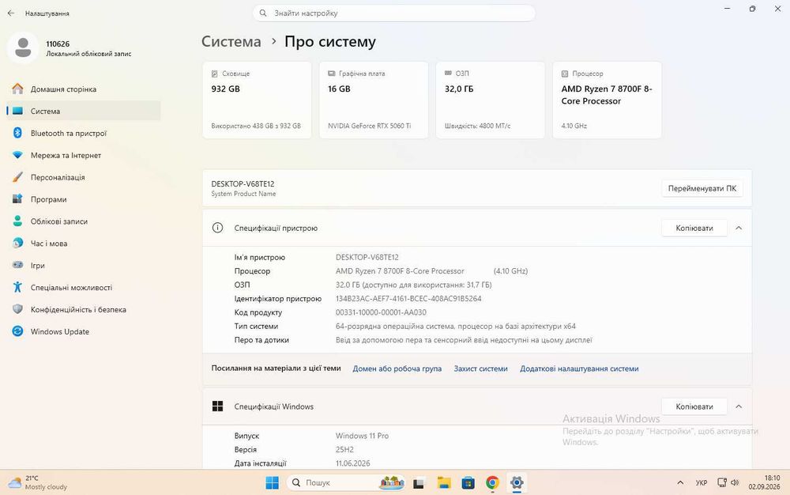This screenshot has width=790, height=495.
Task: Switch the УКР input language indicator
Action: [702, 482]
